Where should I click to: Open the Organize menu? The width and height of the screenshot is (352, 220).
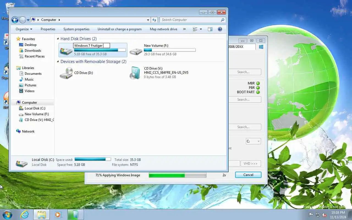point(24,29)
